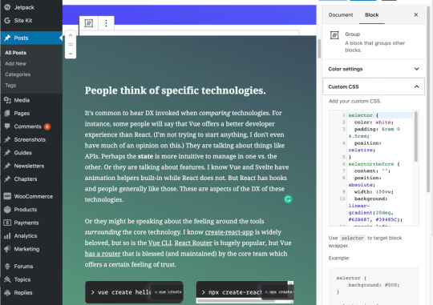This screenshot has height=305, width=433.
Task: Click the Topics sidebar icon
Action: (x=7, y=279)
